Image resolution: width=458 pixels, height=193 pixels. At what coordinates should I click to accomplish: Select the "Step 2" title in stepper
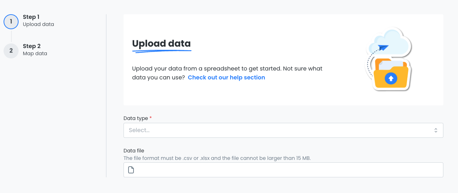[31, 46]
